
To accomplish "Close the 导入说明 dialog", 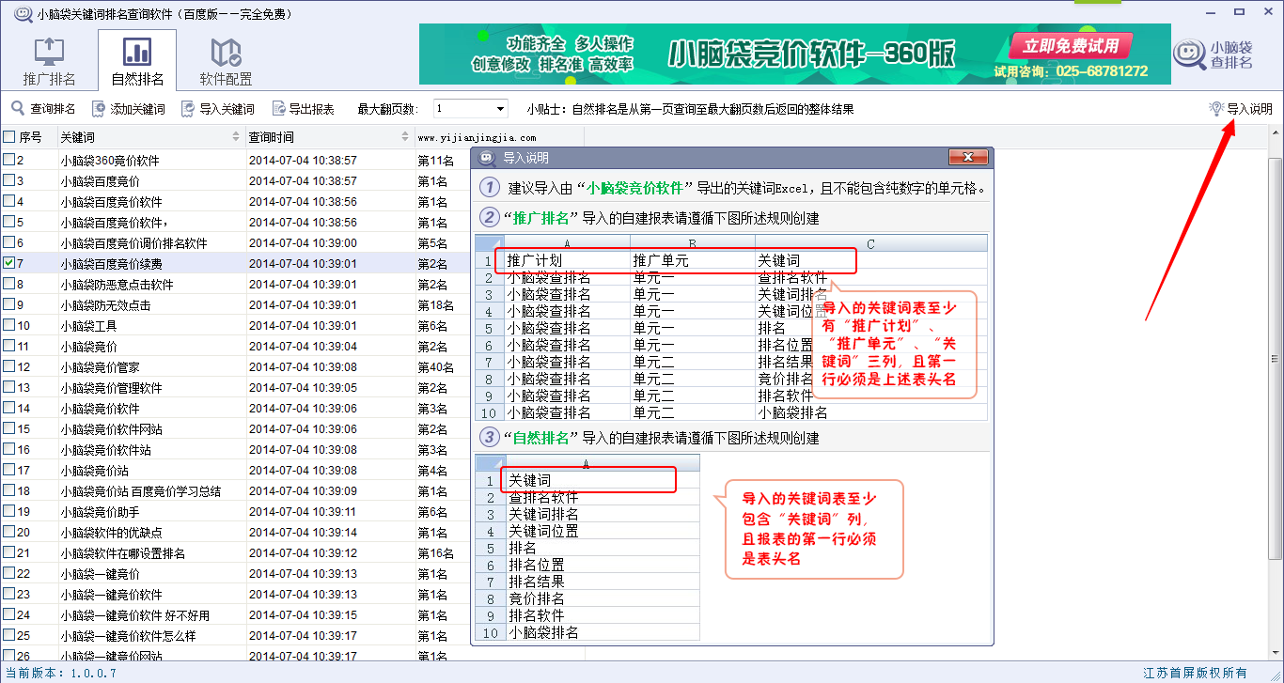I will [x=967, y=157].
